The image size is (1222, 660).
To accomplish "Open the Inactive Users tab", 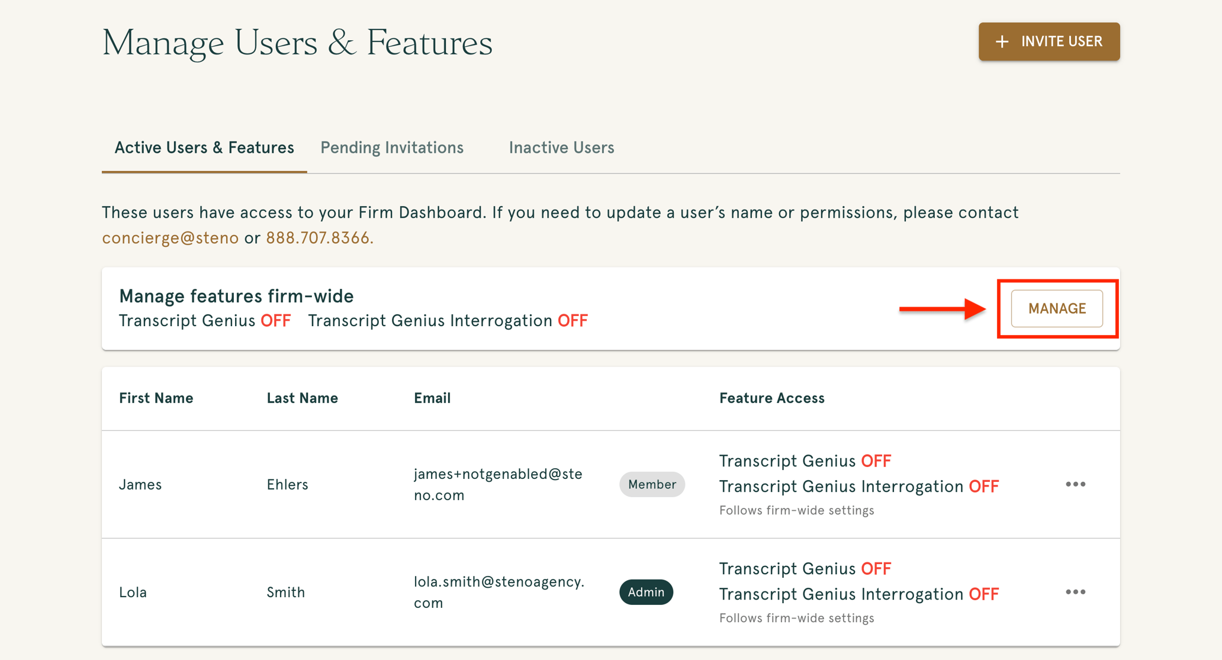I will (x=561, y=147).
